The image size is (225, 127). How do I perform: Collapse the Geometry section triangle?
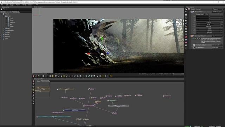coord(194,36)
